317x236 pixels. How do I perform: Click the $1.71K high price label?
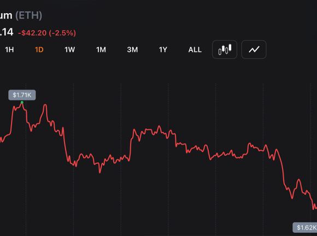[22, 95]
